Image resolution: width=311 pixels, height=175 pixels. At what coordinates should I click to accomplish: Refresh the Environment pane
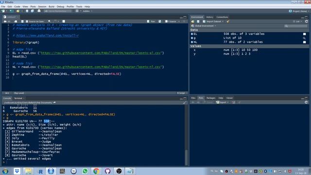click(307, 21)
